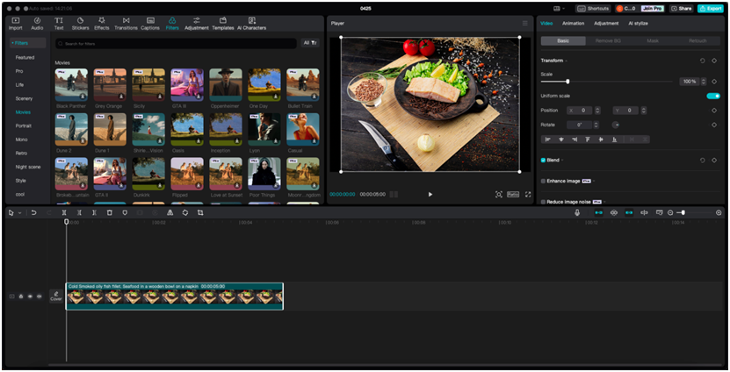Screen dimensions: 730x372
Task: Uncheck the Blend checkbox
Action: pos(544,160)
